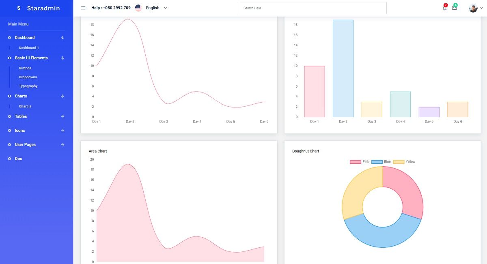The height and width of the screenshot is (264, 487).
Task: Open the messages envelope icon
Action: click(x=454, y=8)
